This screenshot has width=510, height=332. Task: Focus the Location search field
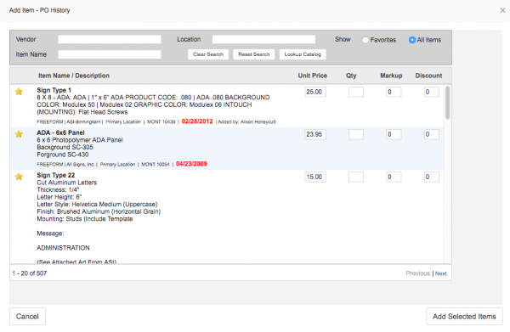(263, 39)
